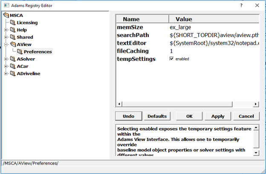Click the Defaults button
Screen dimensions: 266x174
tap(157, 116)
